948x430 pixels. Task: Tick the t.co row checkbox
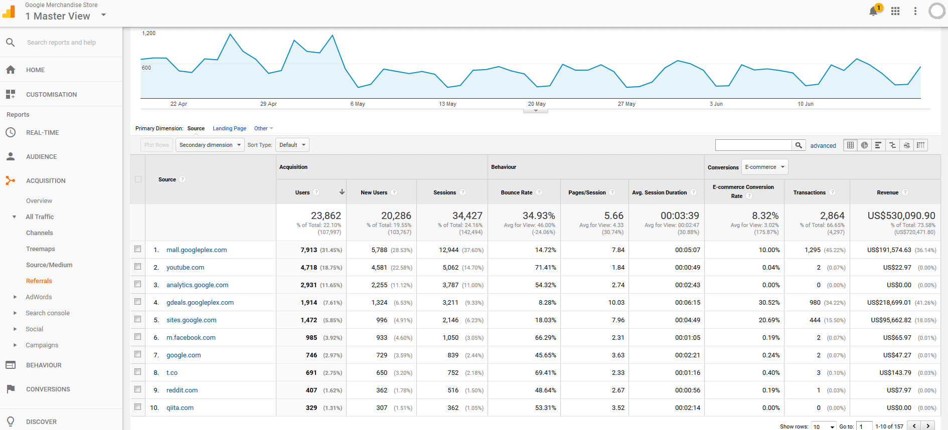[138, 372]
